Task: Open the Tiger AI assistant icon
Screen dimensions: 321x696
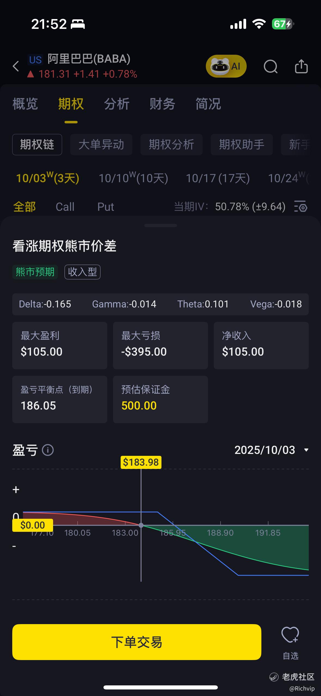Action: point(226,66)
